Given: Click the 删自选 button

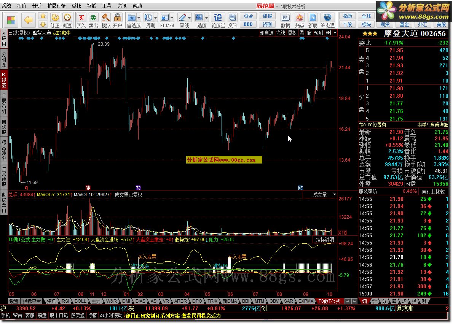Looking at the screenshot, I should [266, 33].
